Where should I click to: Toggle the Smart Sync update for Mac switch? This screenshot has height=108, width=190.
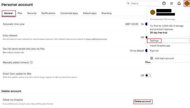[148, 75]
